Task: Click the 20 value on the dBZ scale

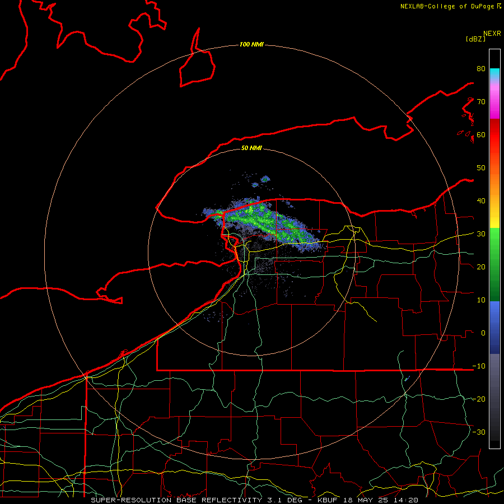Action: 481,267
